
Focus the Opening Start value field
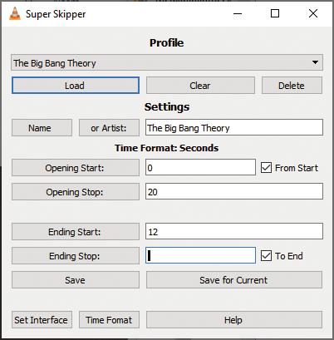[200, 167]
